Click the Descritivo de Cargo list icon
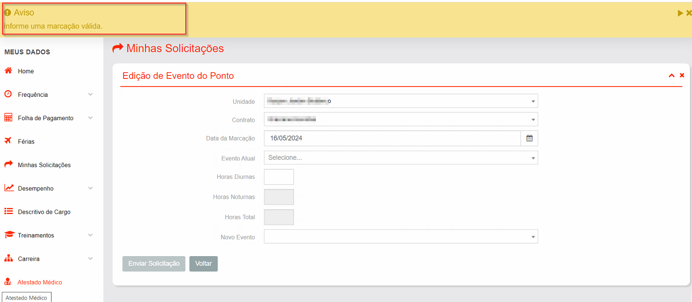The image size is (692, 302). pos(8,211)
